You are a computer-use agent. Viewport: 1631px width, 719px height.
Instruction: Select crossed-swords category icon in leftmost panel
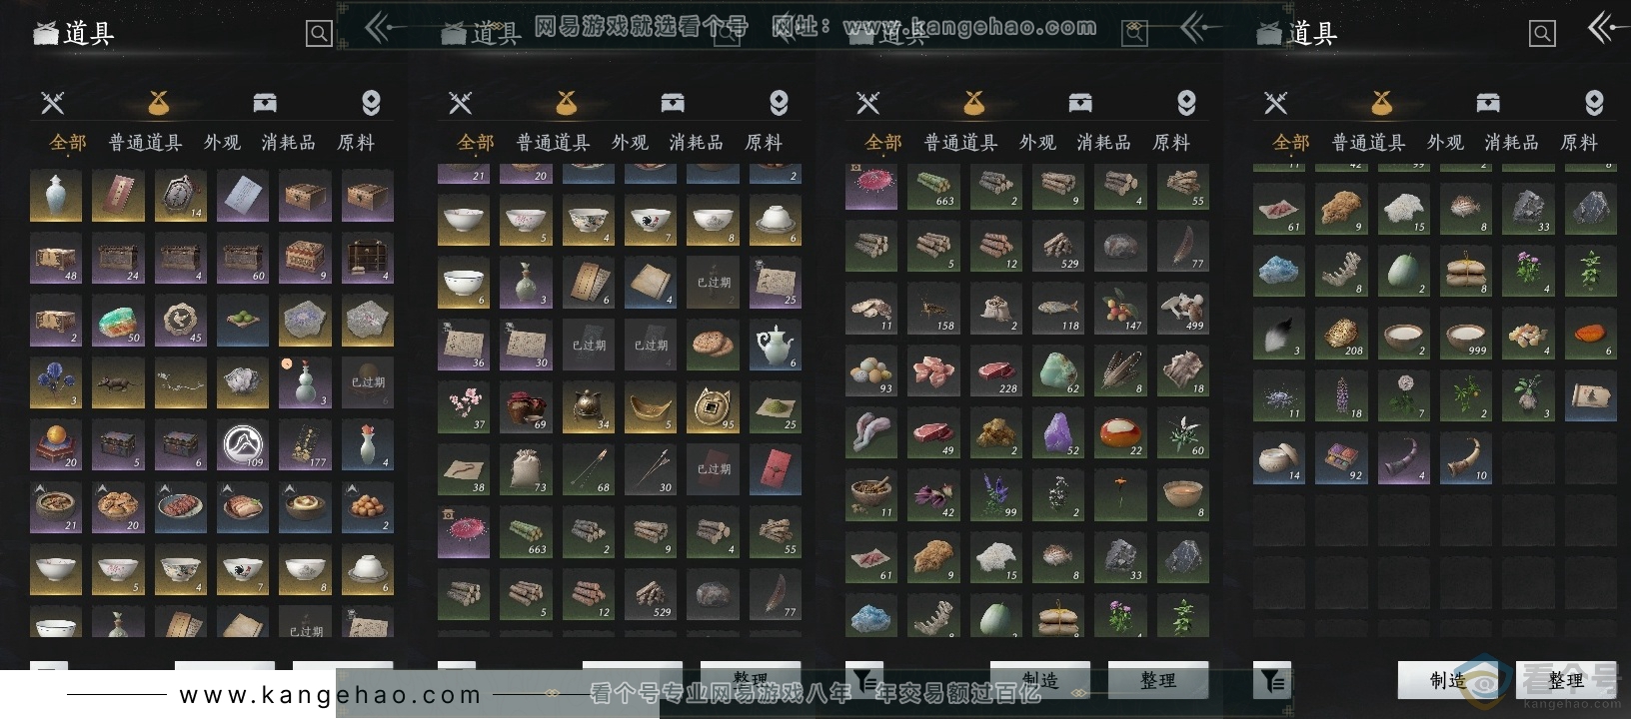click(52, 102)
